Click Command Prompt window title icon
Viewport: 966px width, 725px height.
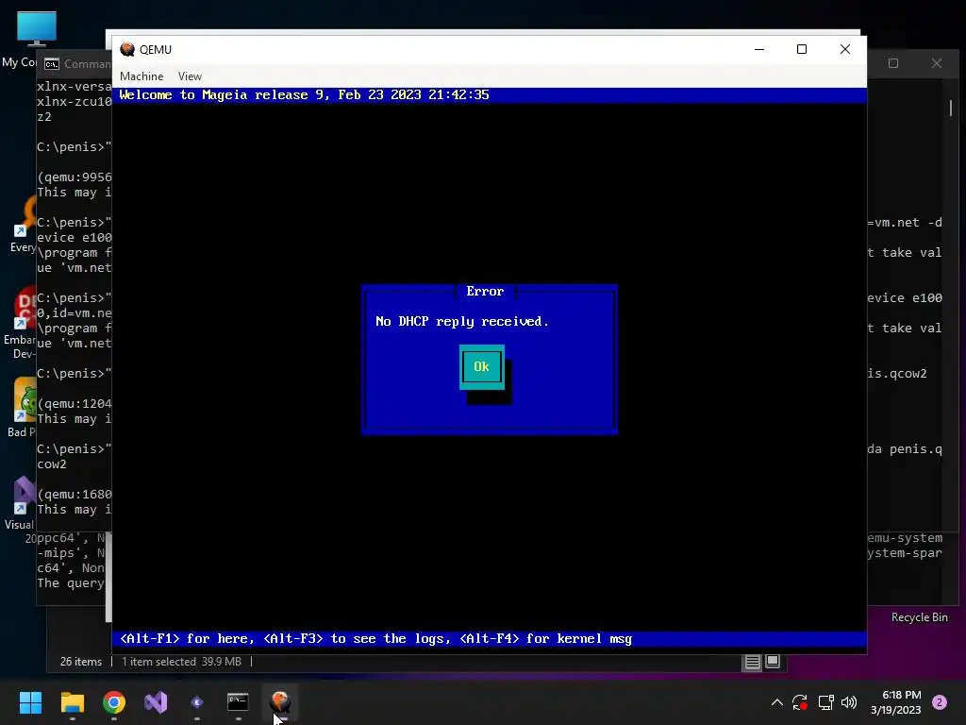point(52,64)
